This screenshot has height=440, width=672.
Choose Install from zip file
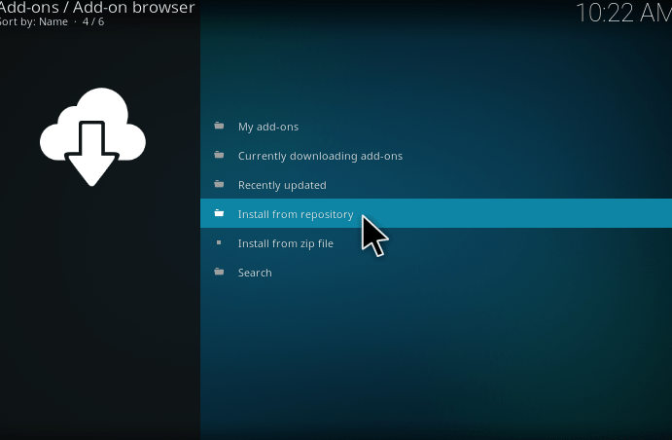tap(436, 243)
